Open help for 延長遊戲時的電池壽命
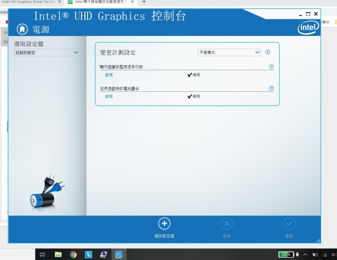This screenshot has height=260, width=337. point(271,88)
